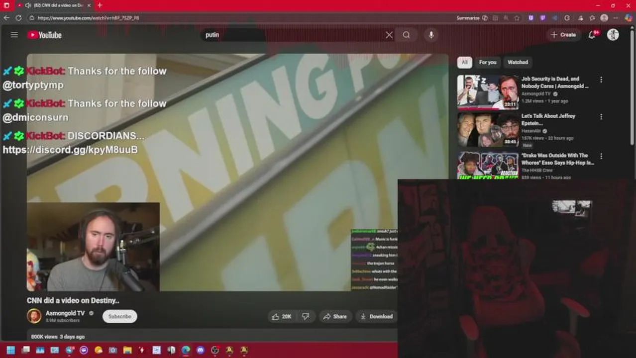Image resolution: width=636 pixels, height=358 pixels.
Task: Subscribe to Asmongold TV
Action: [119, 317]
